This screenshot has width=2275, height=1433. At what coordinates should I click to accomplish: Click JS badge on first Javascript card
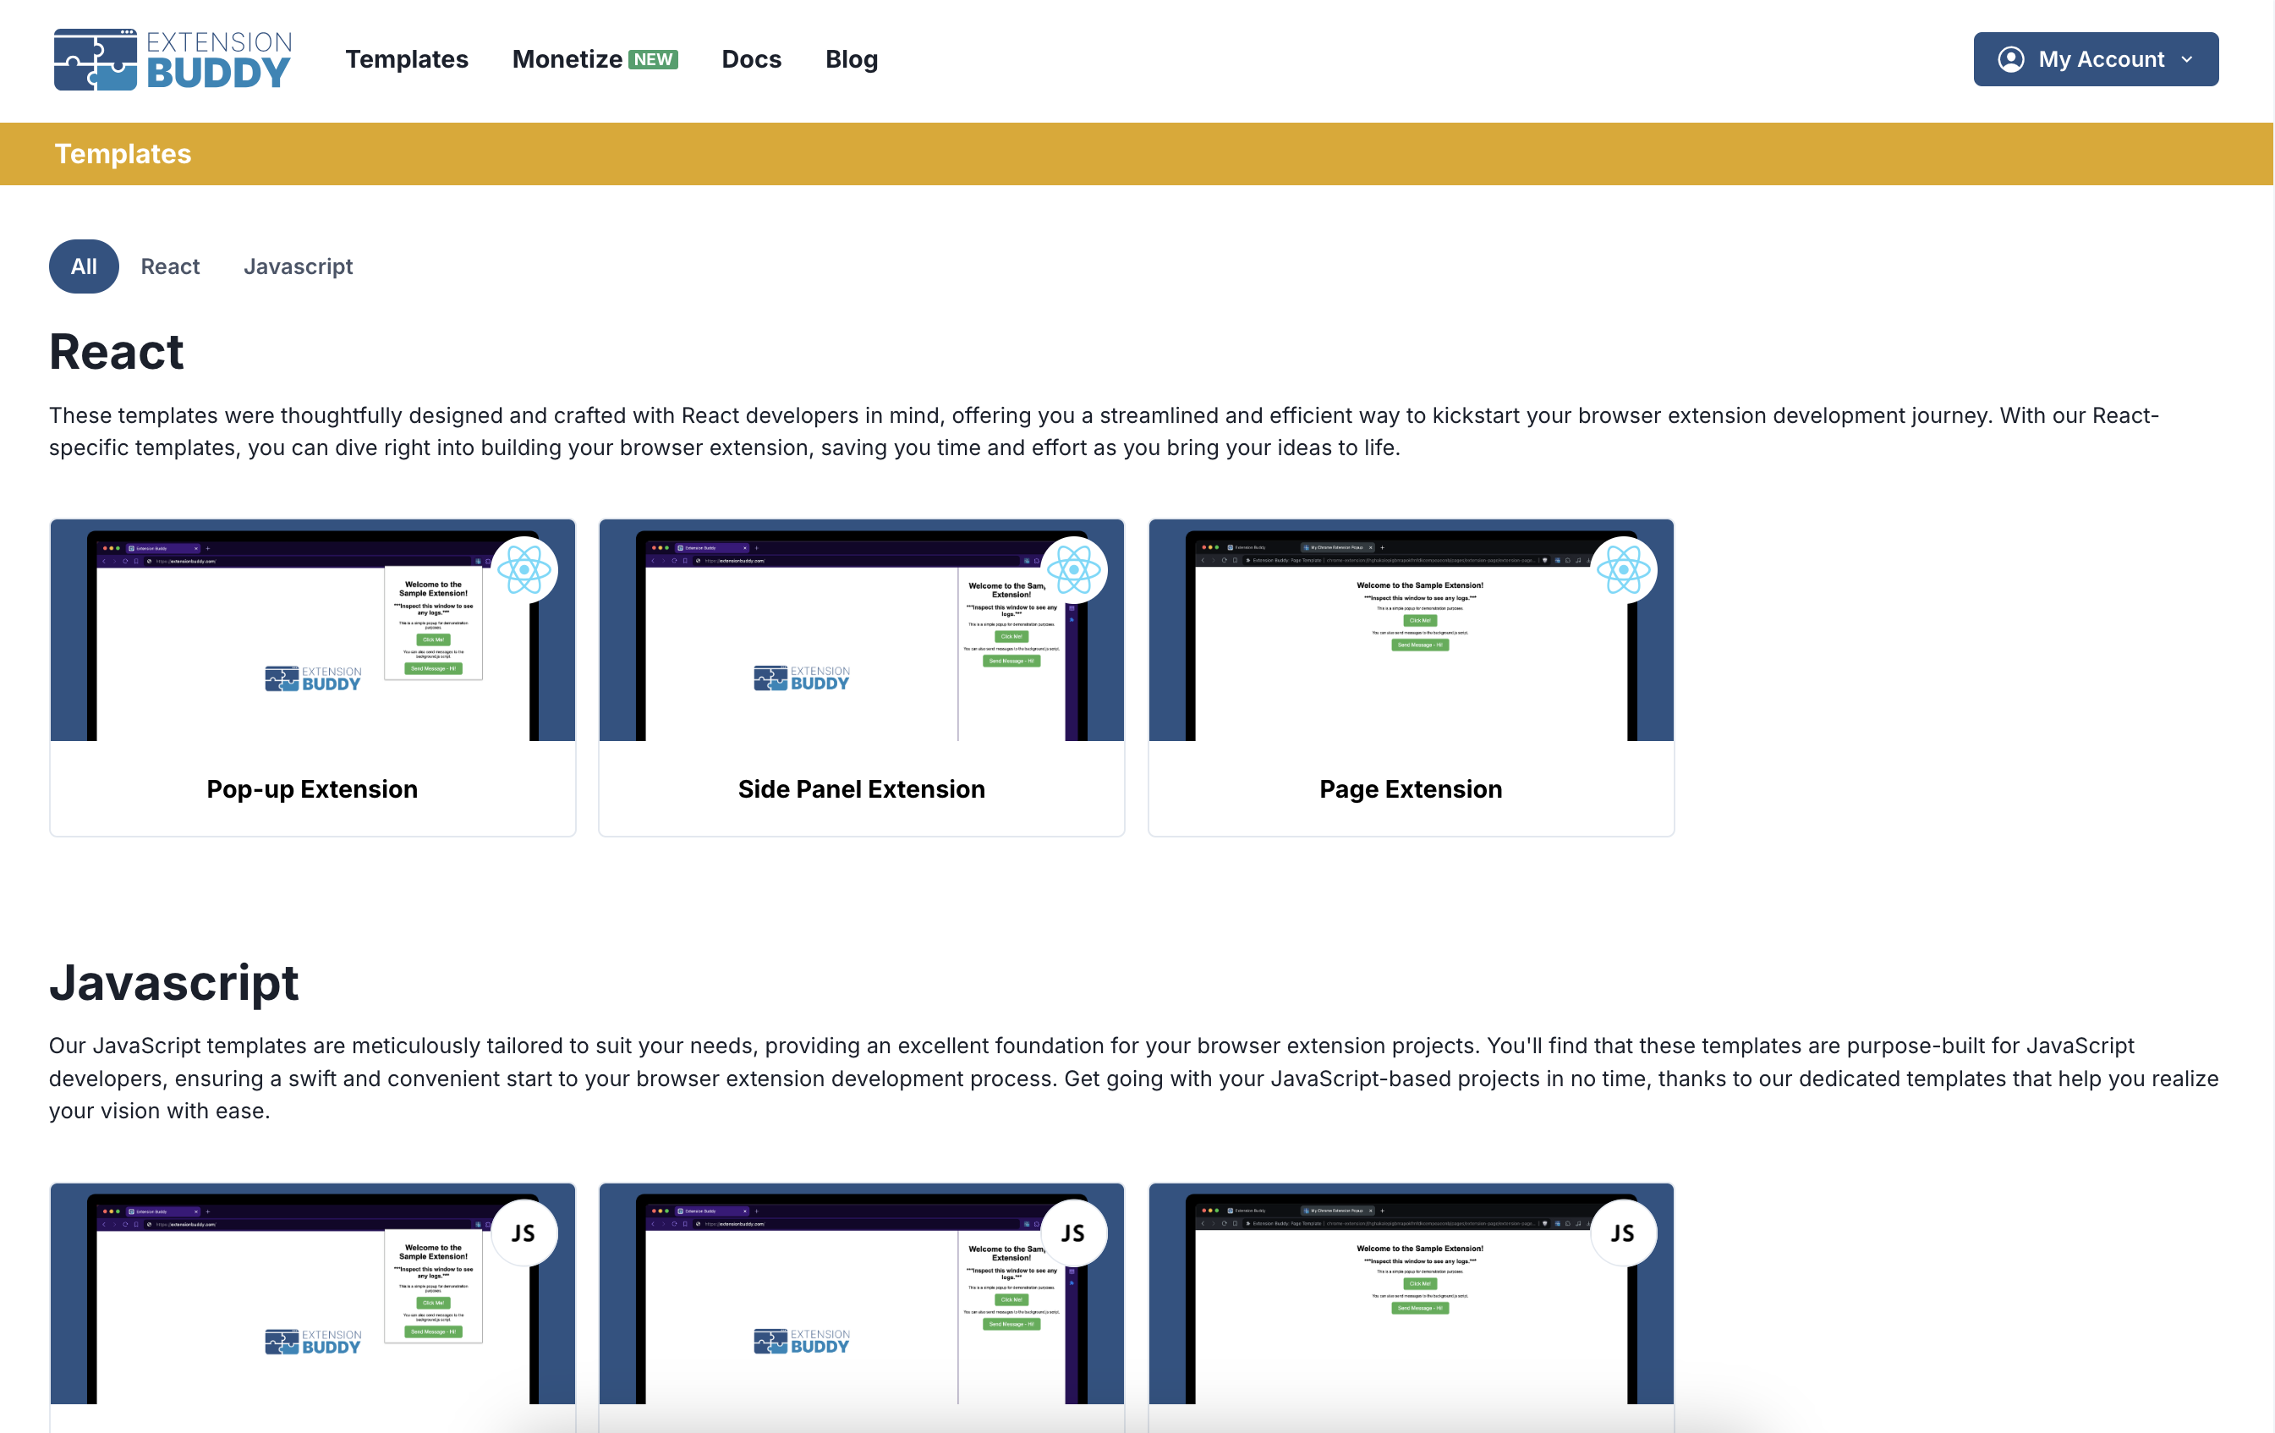click(524, 1233)
